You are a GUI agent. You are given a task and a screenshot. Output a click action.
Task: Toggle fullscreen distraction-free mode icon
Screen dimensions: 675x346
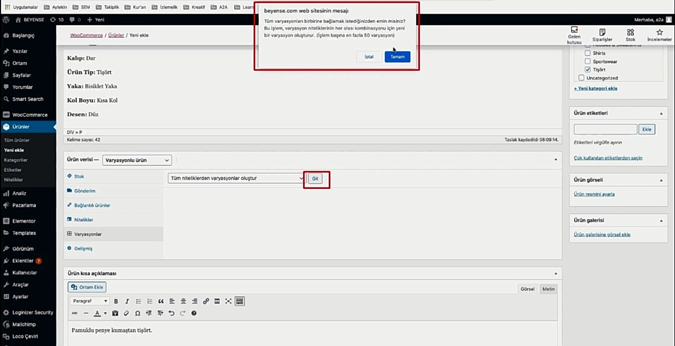(x=228, y=301)
